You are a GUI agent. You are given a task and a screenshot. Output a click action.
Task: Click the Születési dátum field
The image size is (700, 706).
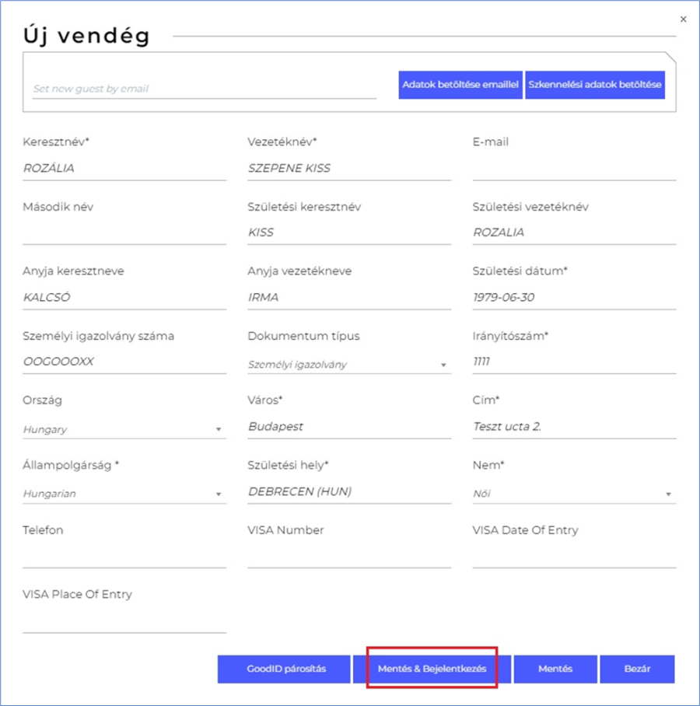[x=573, y=297]
